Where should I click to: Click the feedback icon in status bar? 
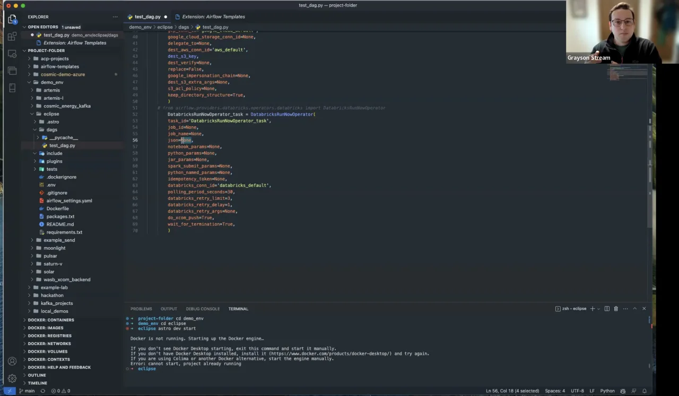[634, 391]
